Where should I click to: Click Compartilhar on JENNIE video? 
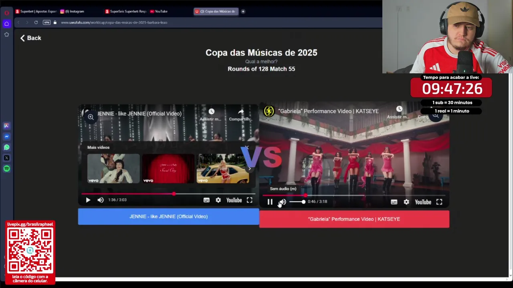point(240,114)
